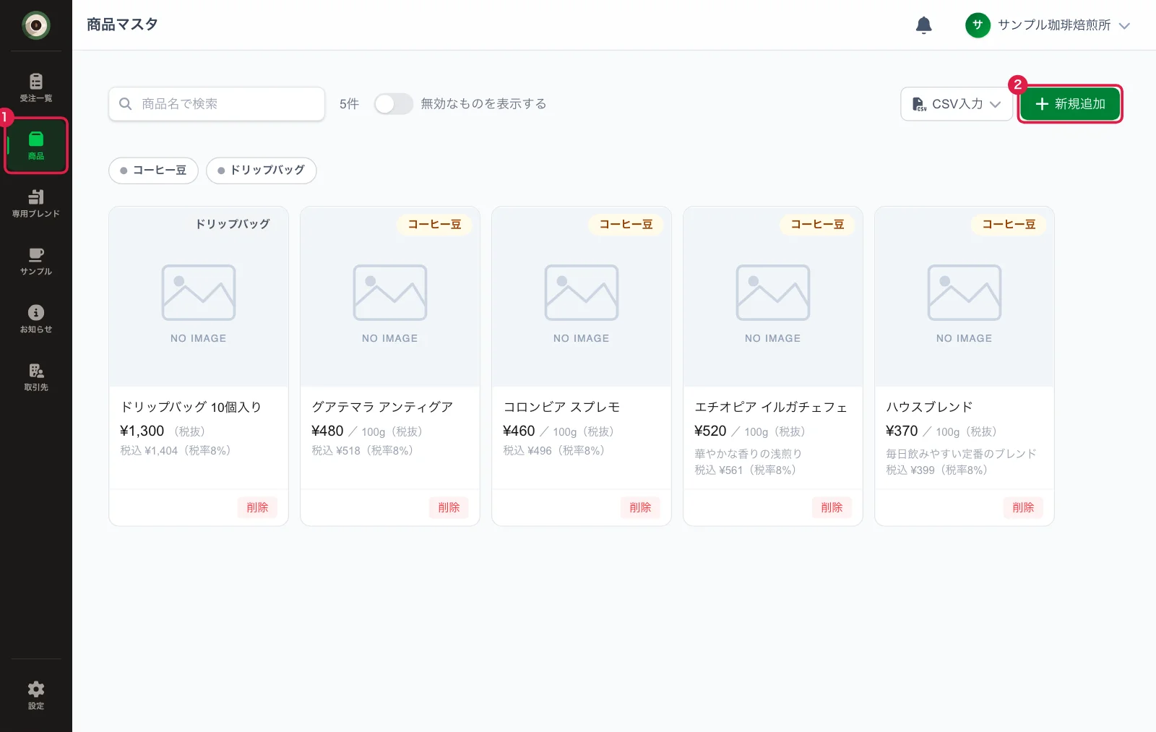Open コロンビア スプレモ image placeholder
The height and width of the screenshot is (732, 1156).
tap(582, 297)
